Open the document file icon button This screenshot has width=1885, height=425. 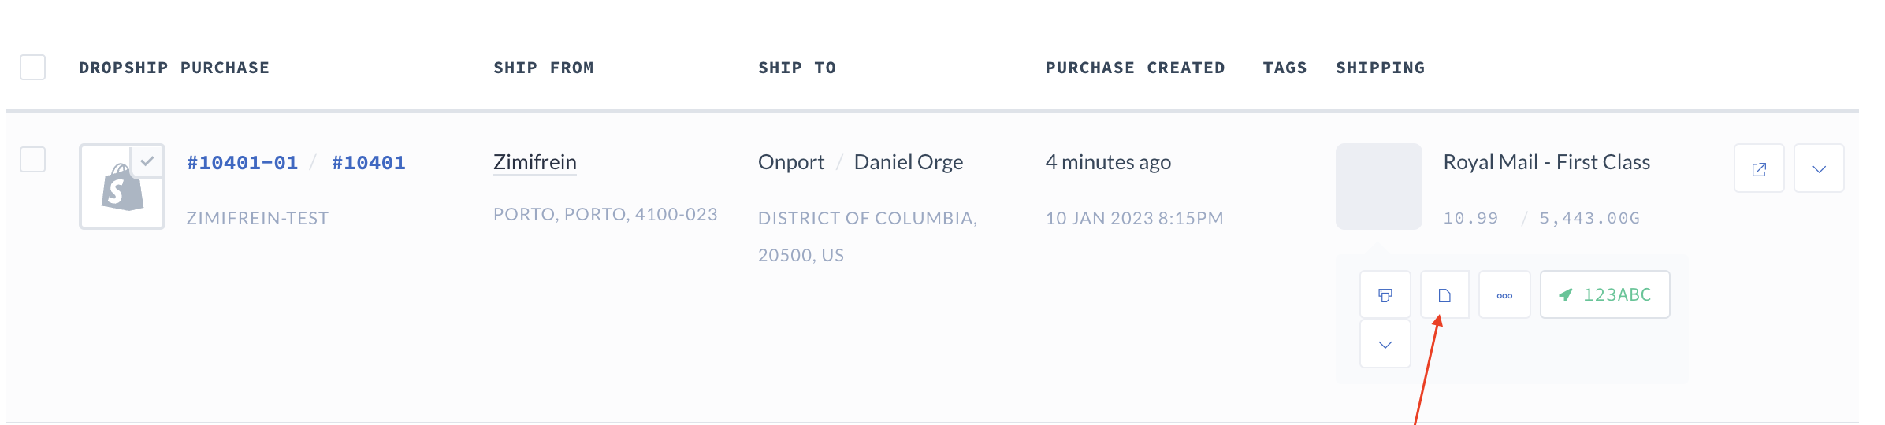click(x=1444, y=295)
